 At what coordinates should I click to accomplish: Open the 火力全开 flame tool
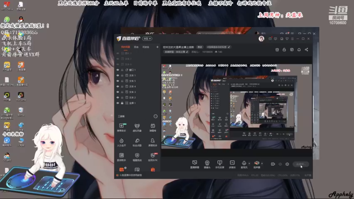click(121, 142)
